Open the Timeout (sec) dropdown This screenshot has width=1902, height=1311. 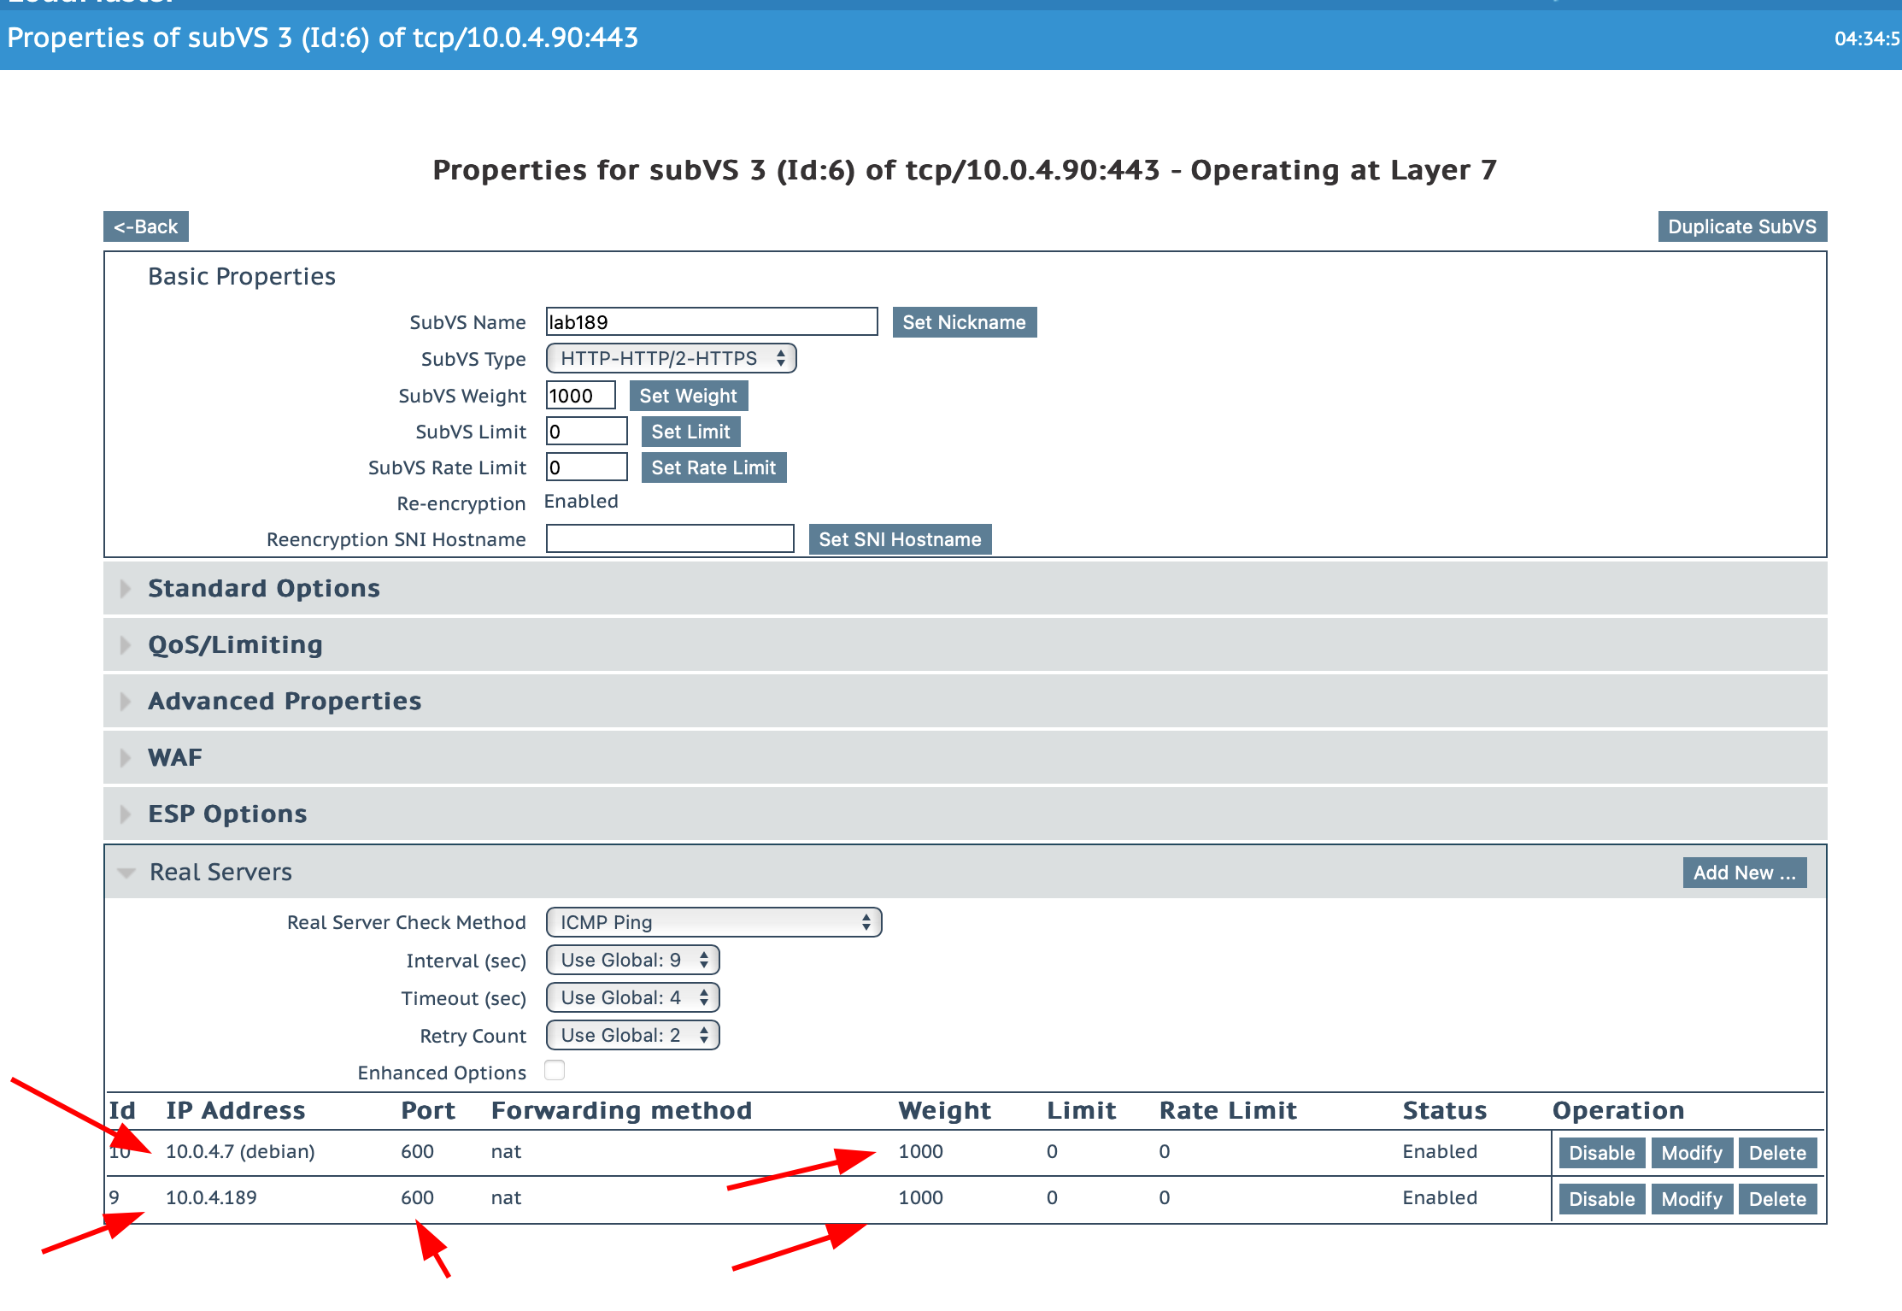(x=632, y=997)
